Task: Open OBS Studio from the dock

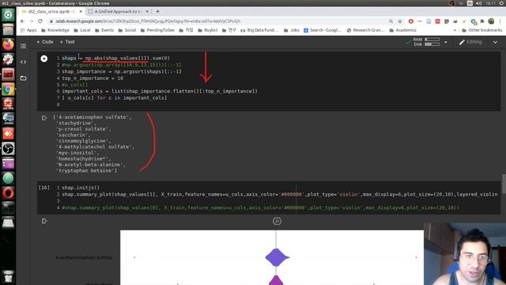Action: pyautogui.click(x=8, y=149)
